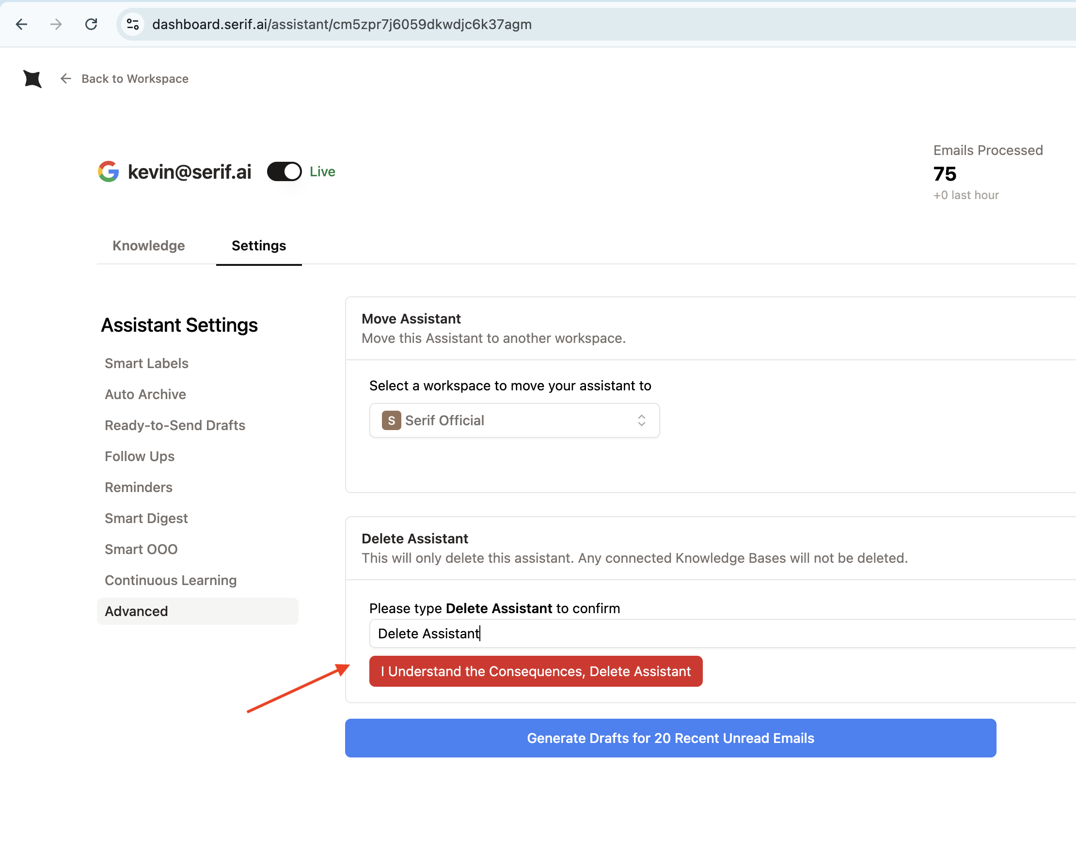Screen dimensions: 1076x864
Task: Click Generate Drafts for 20 Recent Unread Emails
Action: tap(670, 738)
